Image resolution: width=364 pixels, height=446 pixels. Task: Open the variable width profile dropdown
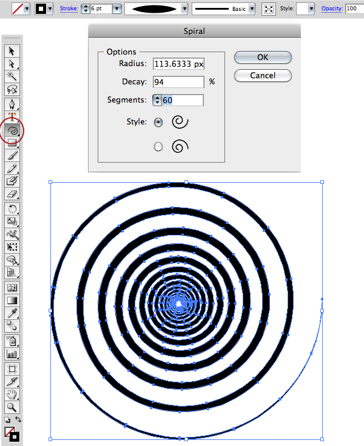pos(182,9)
